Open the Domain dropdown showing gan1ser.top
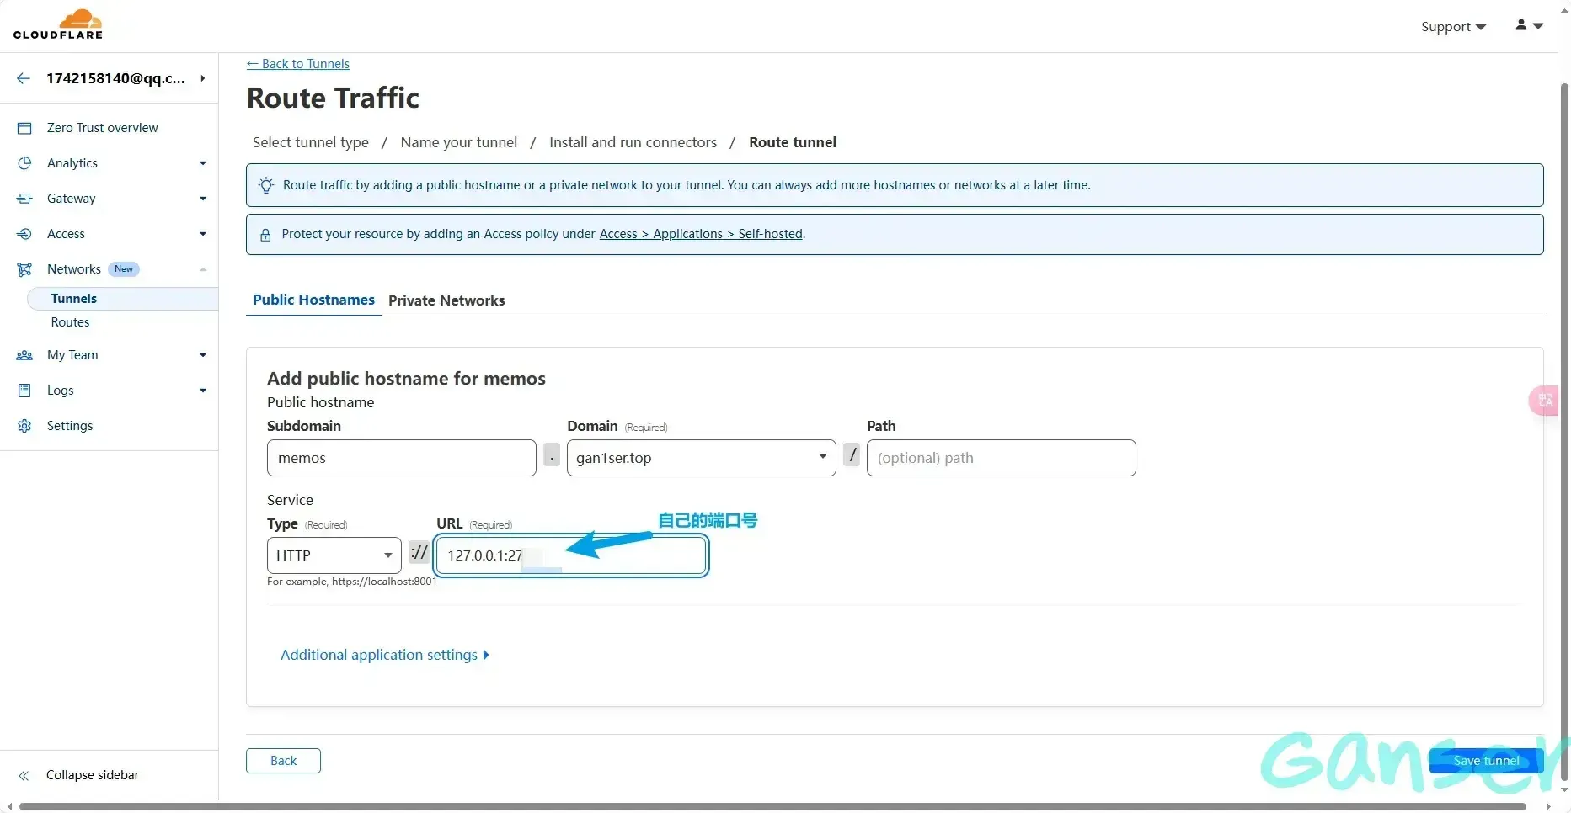 701,458
